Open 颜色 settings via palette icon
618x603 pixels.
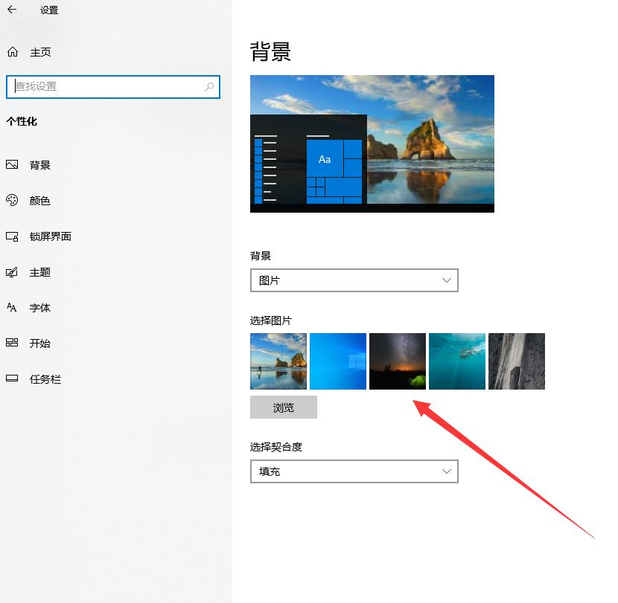click(11, 200)
